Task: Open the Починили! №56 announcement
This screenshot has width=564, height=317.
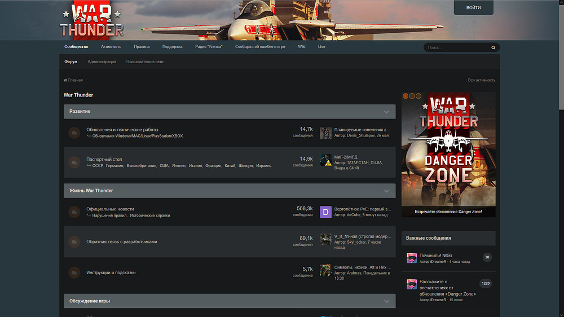Action: point(435,256)
